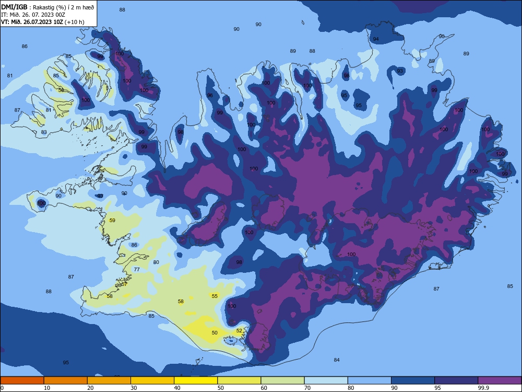Select the 40–50 bright yellow legend swatch
The width and height of the screenshot is (522, 392).
click(x=196, y=381)
